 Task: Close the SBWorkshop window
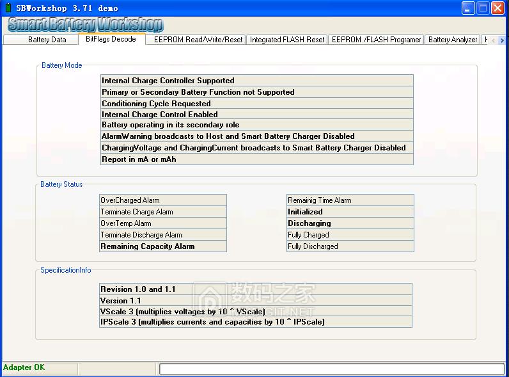pyautogui.click(x=497, y=8)
